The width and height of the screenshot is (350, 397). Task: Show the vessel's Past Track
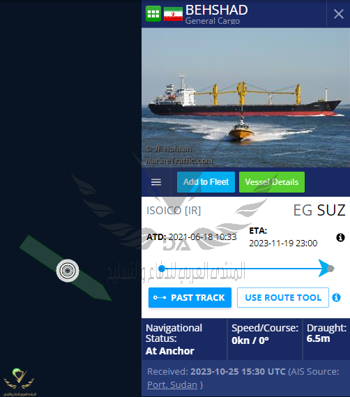pos(190,297)
